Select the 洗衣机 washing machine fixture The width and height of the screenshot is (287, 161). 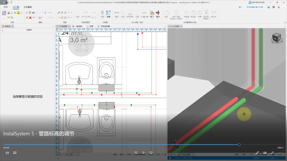click(206, 15)
